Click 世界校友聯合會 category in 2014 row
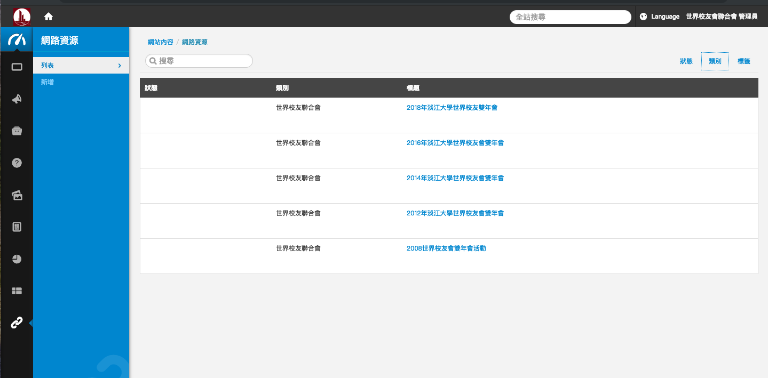This screenshot has height=378, width=768. coord(298,178)
